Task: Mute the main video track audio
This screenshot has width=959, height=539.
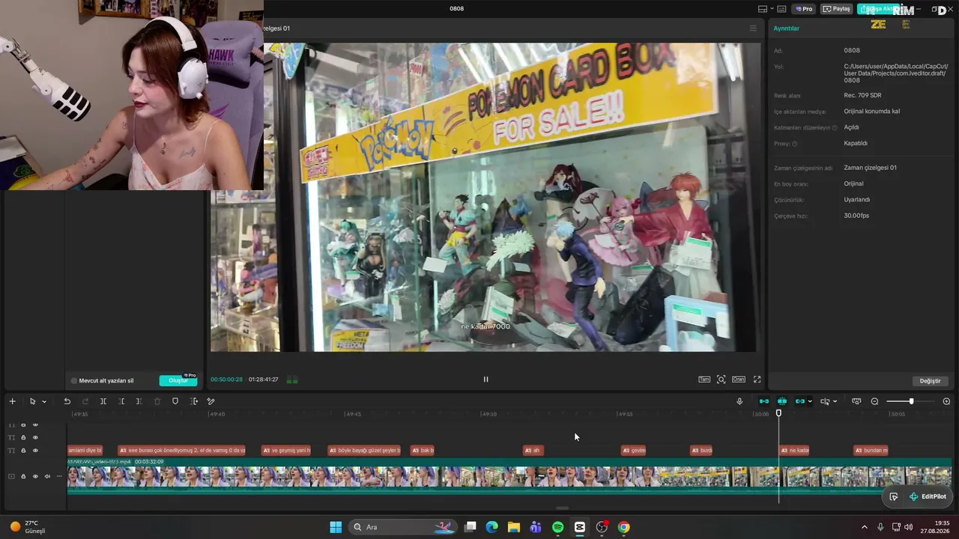Action: pyautogui.click(x=47, y=476)
